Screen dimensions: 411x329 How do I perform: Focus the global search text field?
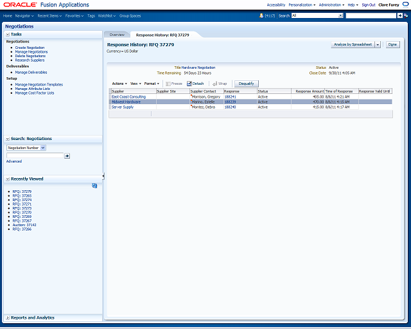pos(371,15)
